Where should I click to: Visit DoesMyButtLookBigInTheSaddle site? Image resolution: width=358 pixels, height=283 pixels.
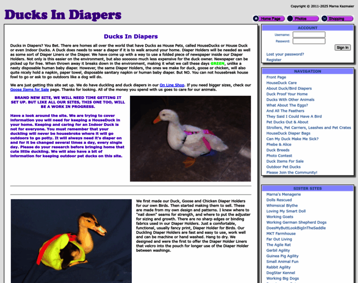tap(296, 228)
